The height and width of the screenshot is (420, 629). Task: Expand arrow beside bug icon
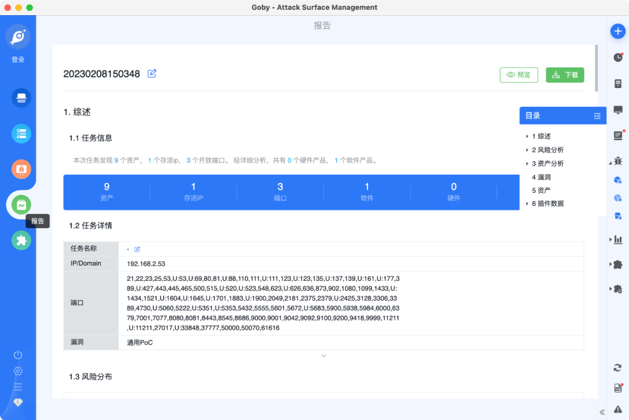(x=610, y=163)
